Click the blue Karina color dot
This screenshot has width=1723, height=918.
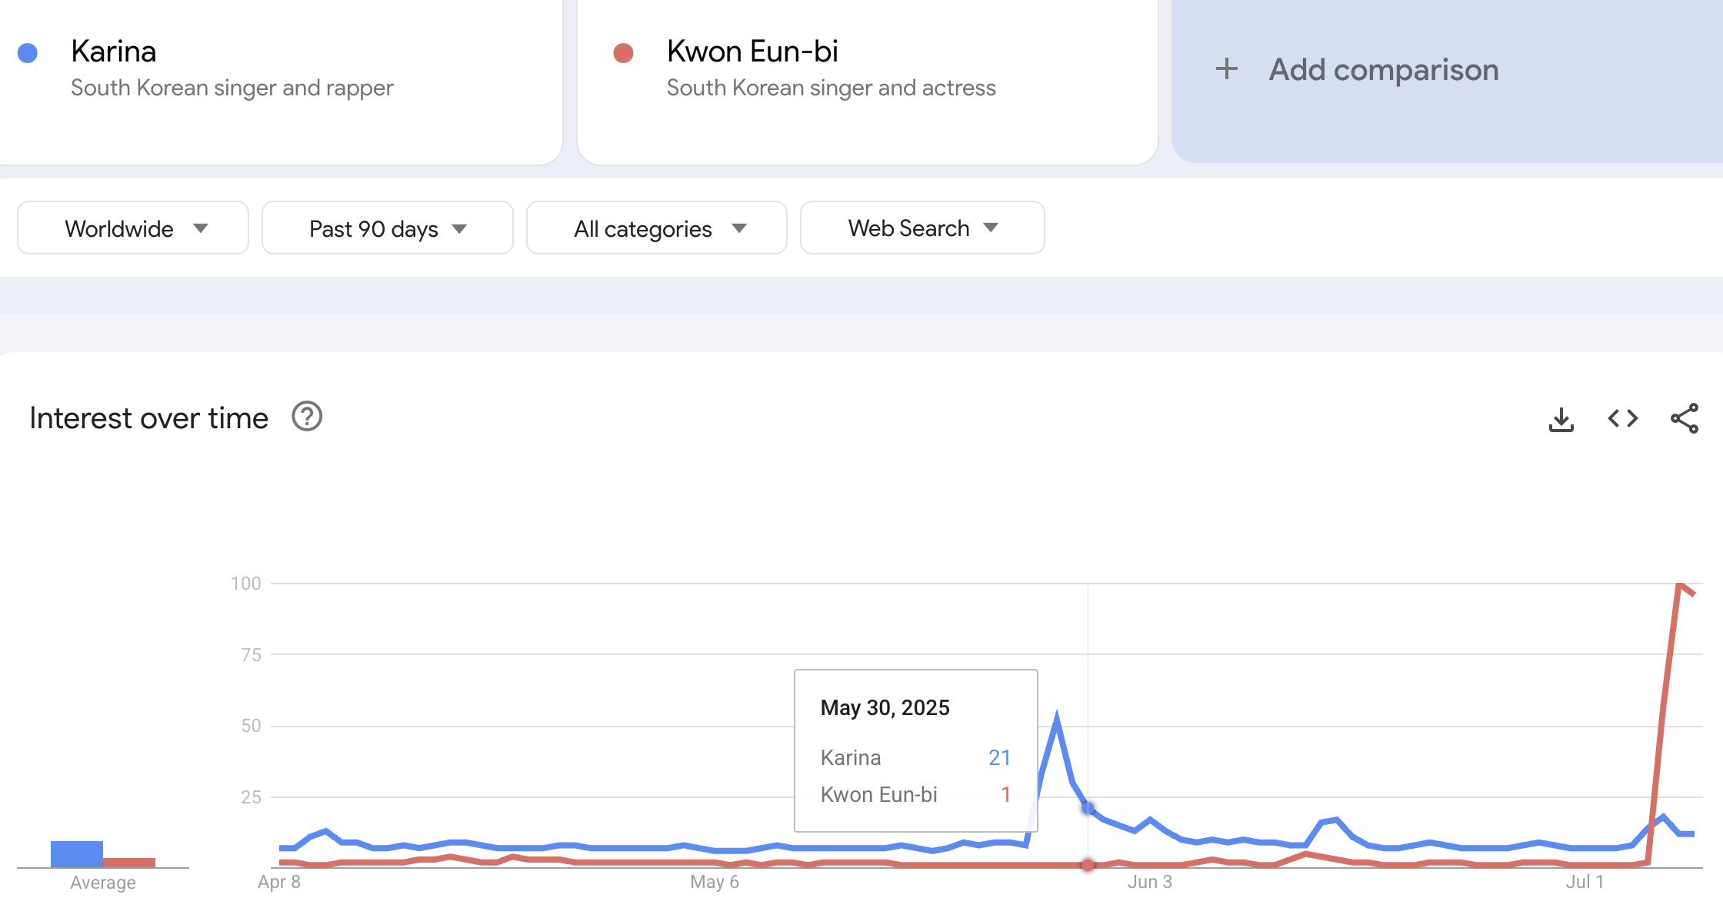(x=28, y=53)
